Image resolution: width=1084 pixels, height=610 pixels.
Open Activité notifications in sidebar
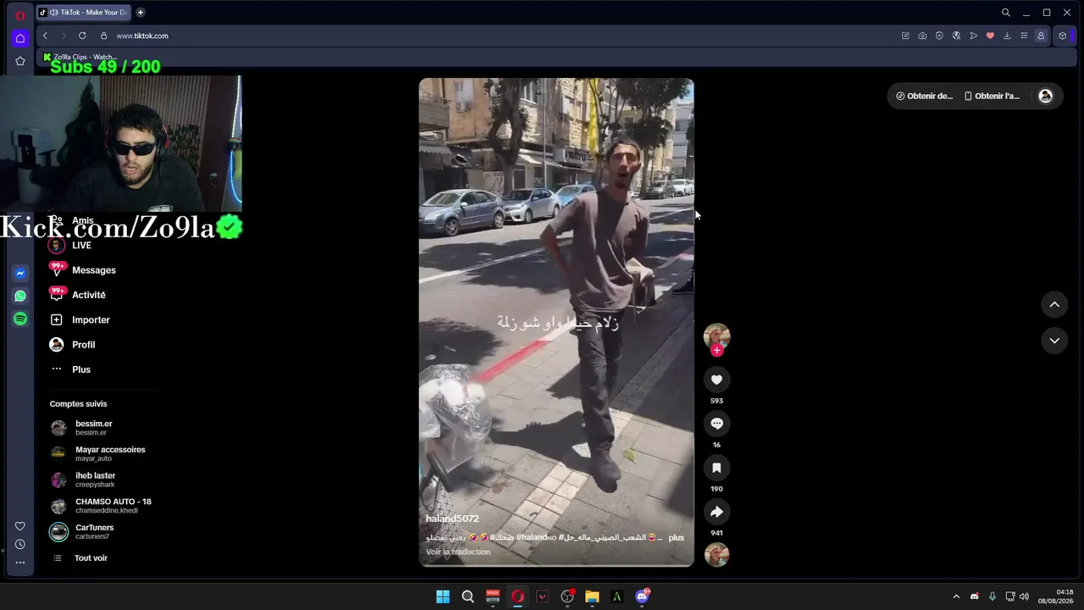78,295
